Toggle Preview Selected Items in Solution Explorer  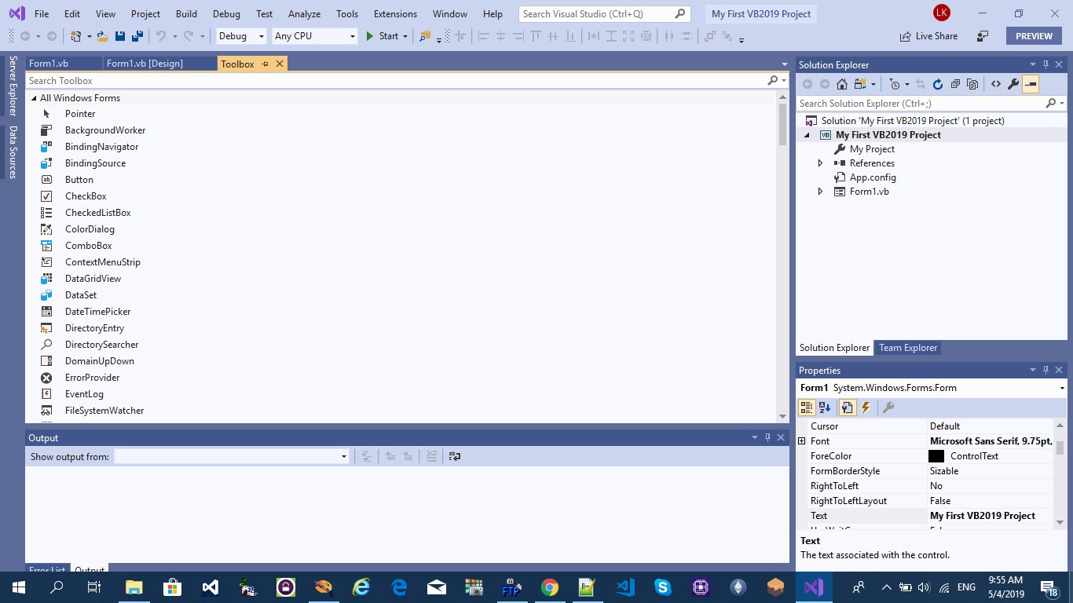(1031, 84)
